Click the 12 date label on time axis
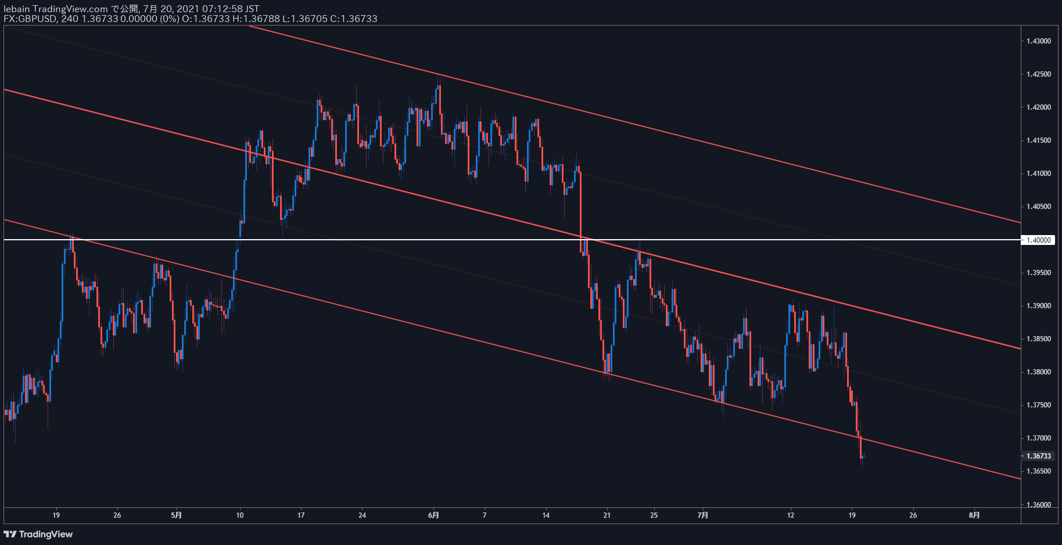This screenshot has width=1062, height=545. [791, 515]
